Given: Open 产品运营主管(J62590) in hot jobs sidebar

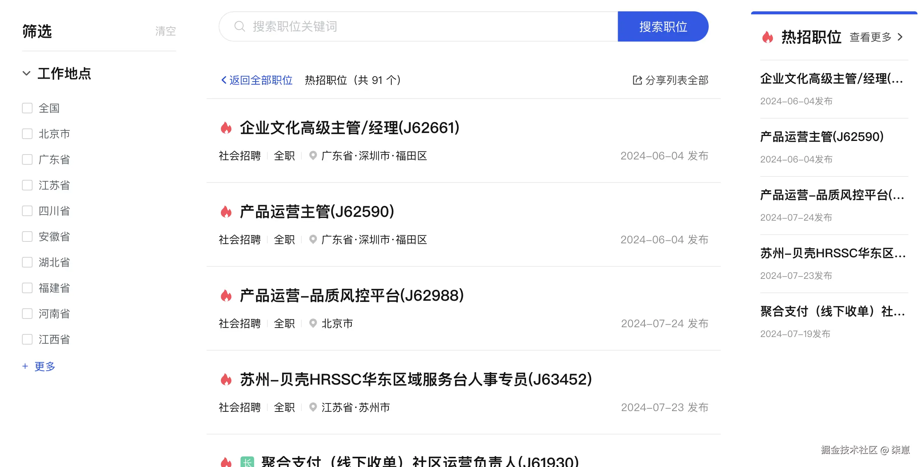Looking at the screenshot, I should click(x=821, y=137).
